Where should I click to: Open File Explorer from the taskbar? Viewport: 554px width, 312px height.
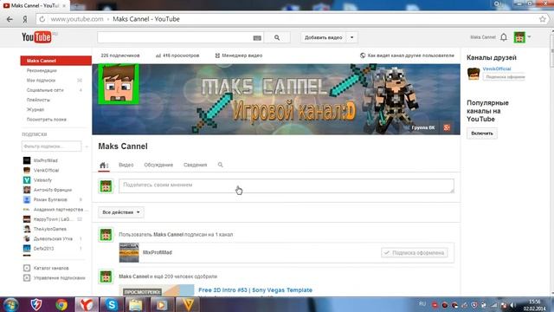pos(136,304)
